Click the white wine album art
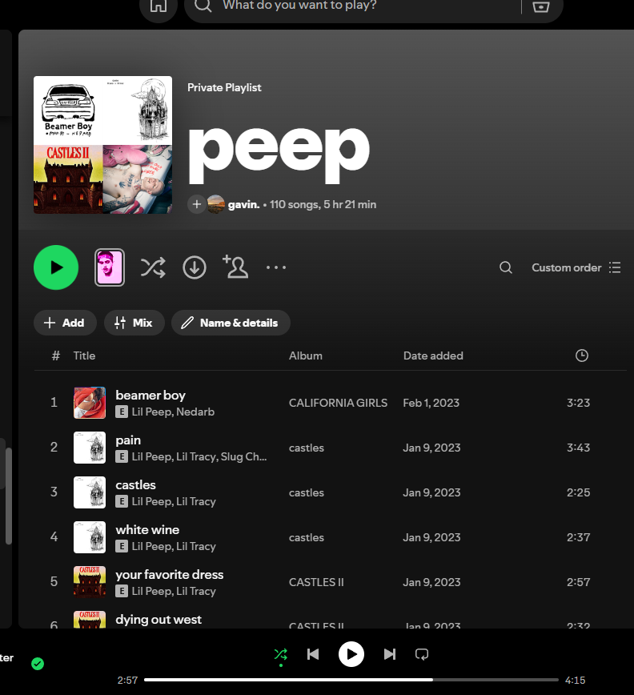 (x=90, y=537)
